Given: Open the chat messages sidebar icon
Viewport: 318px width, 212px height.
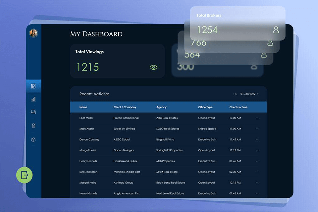Looking at the screenshot, I should 33,112.
